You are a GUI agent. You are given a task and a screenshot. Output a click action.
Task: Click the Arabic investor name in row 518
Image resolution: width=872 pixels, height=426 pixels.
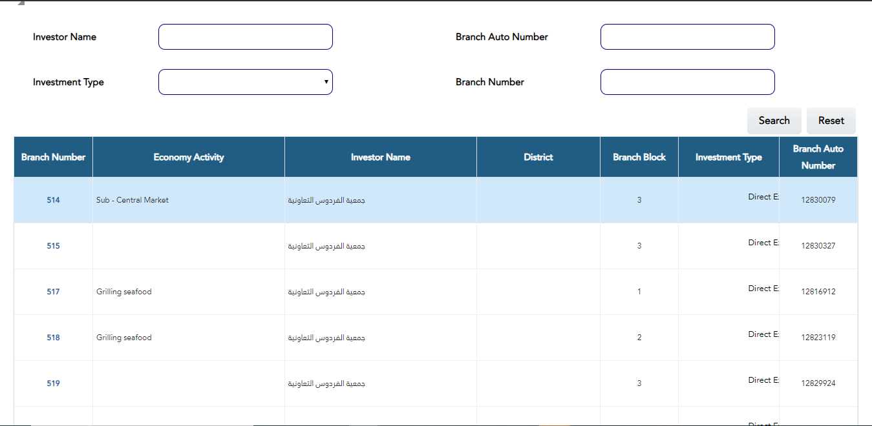[326, 338]
